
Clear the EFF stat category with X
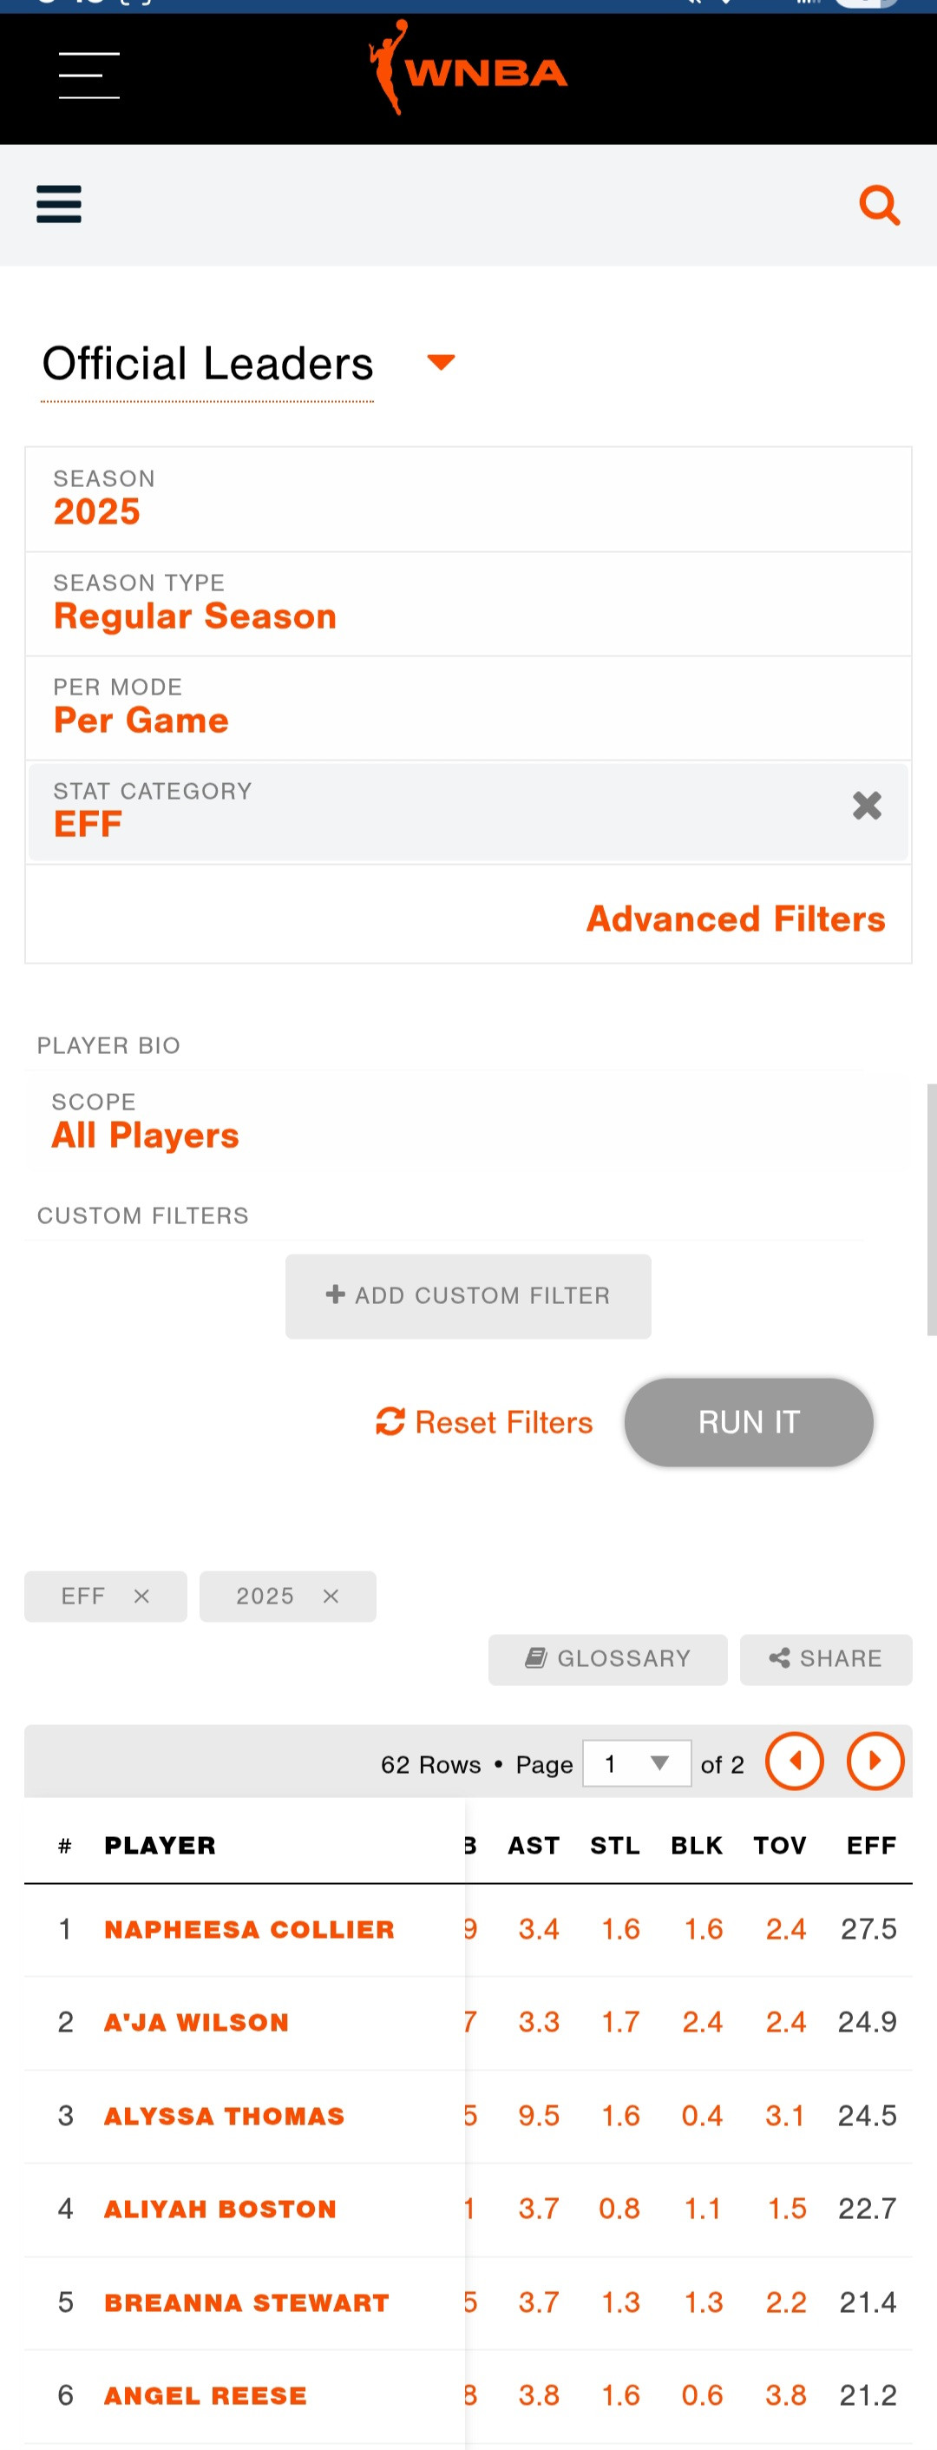[866, 806]
